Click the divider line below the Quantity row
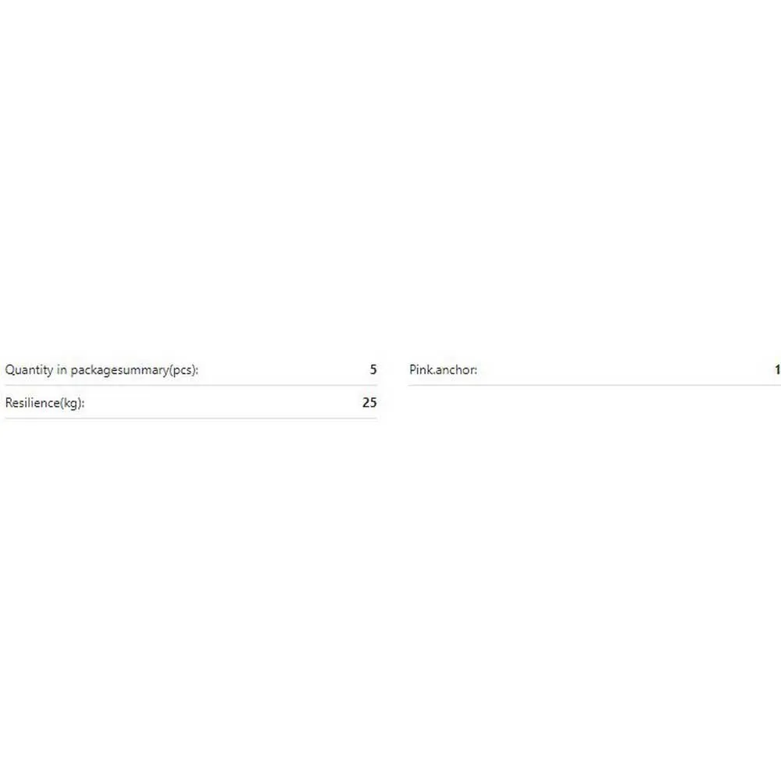Screen dimensions: 781x781 pos(191,385)
